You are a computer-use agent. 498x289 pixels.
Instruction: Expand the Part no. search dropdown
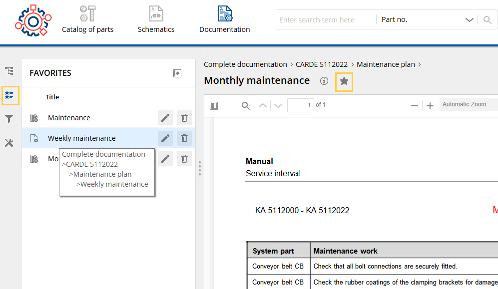469,19
